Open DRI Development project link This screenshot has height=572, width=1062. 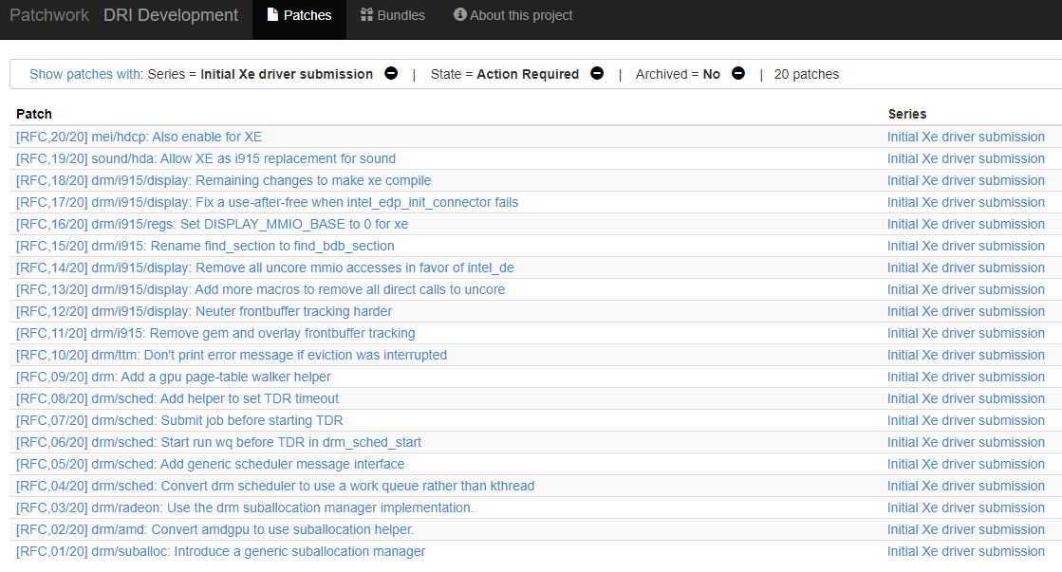171,15
